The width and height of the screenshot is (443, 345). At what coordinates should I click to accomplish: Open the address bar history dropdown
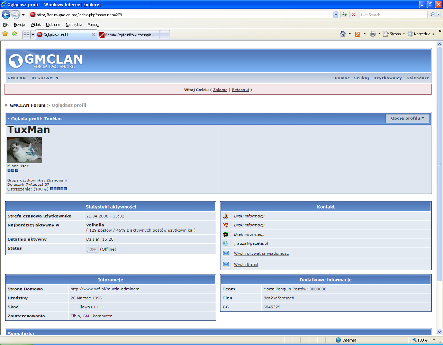336,15
